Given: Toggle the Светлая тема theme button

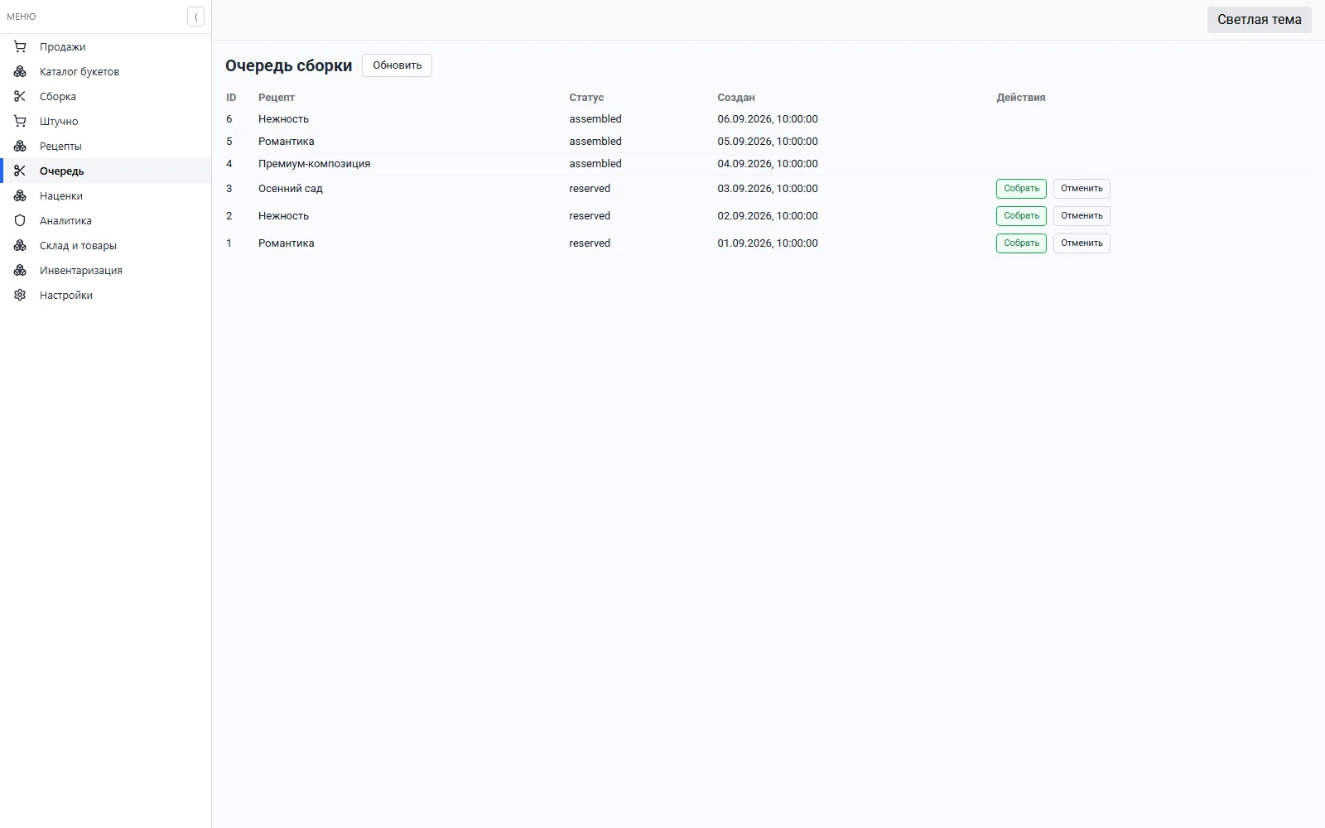Looking at the screenshot, I should coord(1259,20).
